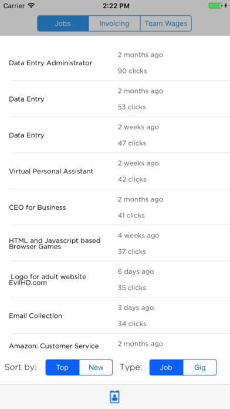Viewport: 230px width, 409px height.
Task: View HTML and Javascript Browser Games job
Action: pyautogui.click(x=115, y=243)
